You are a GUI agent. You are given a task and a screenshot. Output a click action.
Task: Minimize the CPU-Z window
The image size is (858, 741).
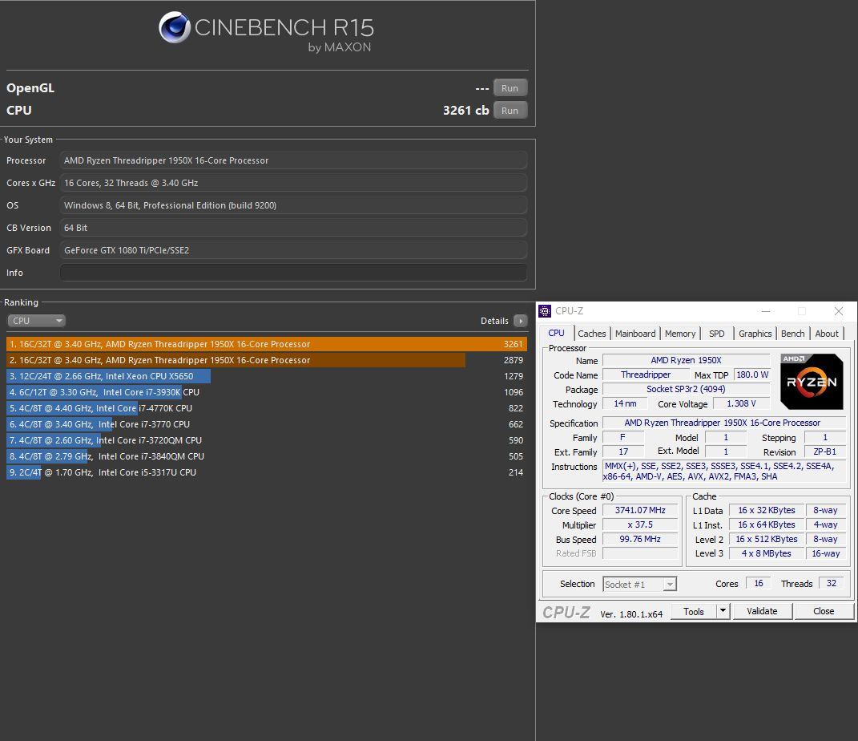coord(766,311)
